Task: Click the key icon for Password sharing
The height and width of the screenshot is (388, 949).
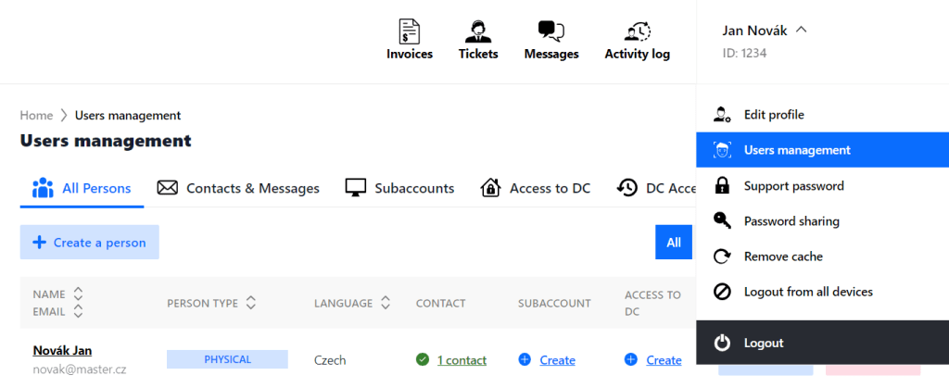Action: coord(722,221)
